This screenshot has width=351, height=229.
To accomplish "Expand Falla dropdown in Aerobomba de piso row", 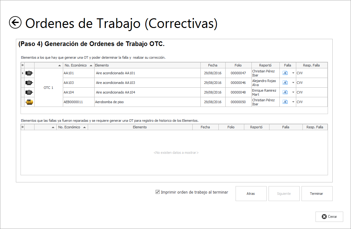I will pyautogui.click(x=293, y=102).
